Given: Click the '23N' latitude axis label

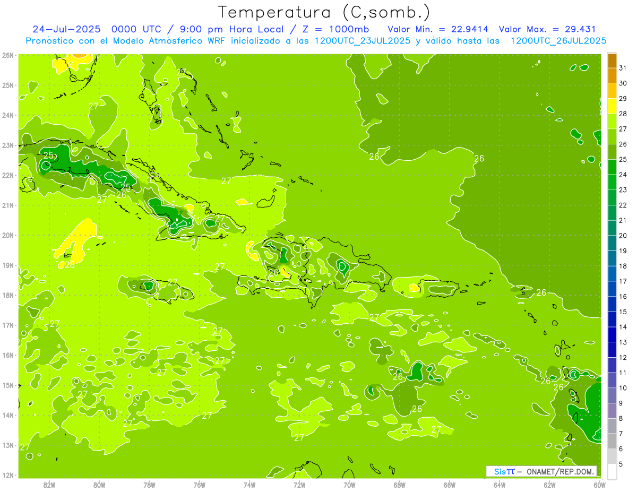Looking at the screenshot, I should tap(7, 145).
